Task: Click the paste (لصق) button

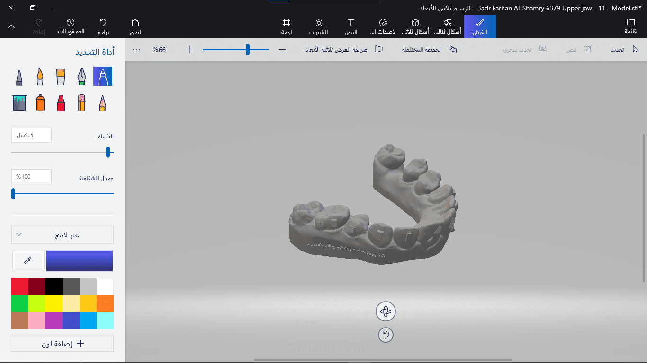Action: (x=135, y=26)
